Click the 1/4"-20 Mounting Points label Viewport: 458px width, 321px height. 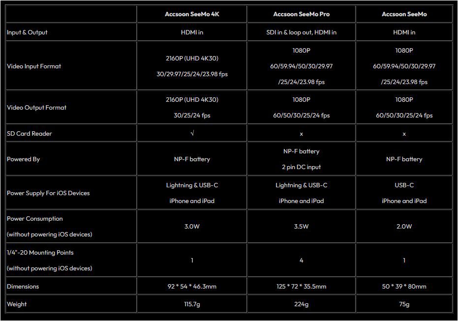40,253
